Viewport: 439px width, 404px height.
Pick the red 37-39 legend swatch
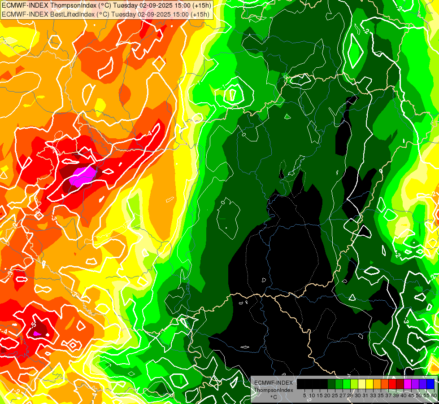392,384
